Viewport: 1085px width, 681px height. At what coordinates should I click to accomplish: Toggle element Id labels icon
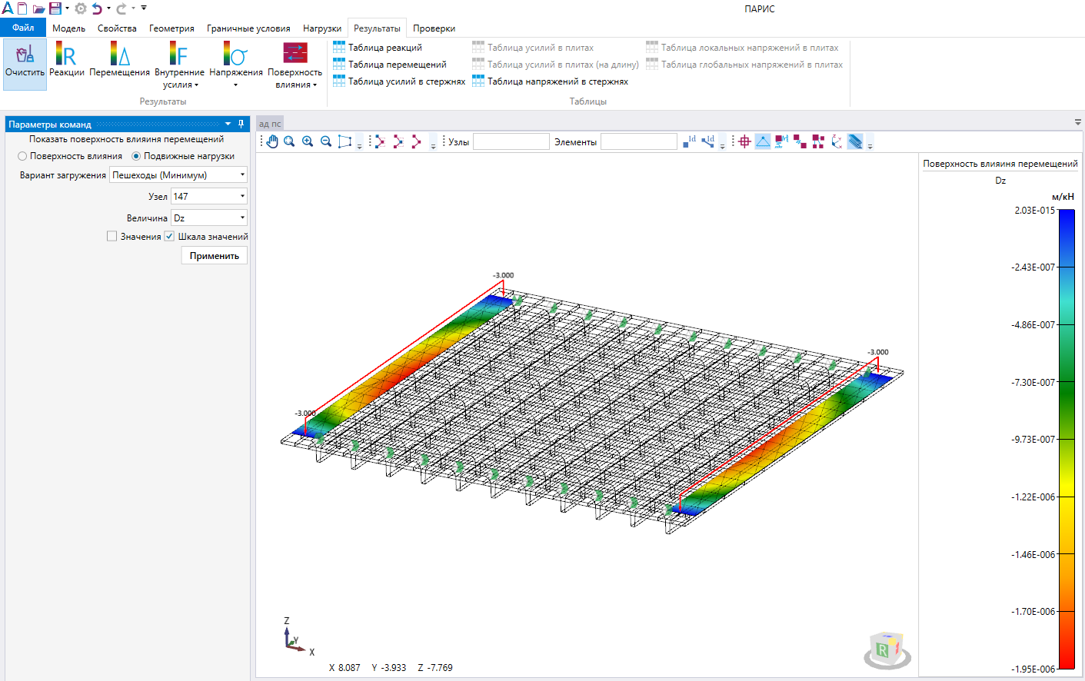coord(707,141)
